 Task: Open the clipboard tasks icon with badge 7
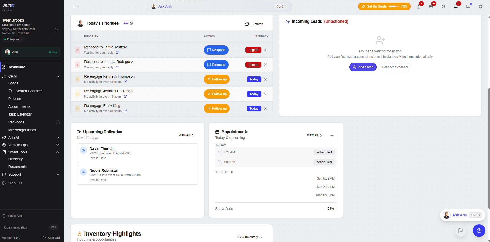(419, 6)
